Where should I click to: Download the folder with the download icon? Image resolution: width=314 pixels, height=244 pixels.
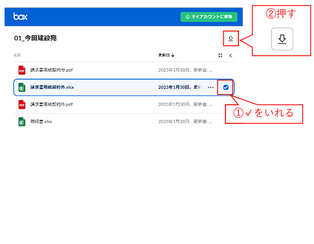tap(231, 38)
